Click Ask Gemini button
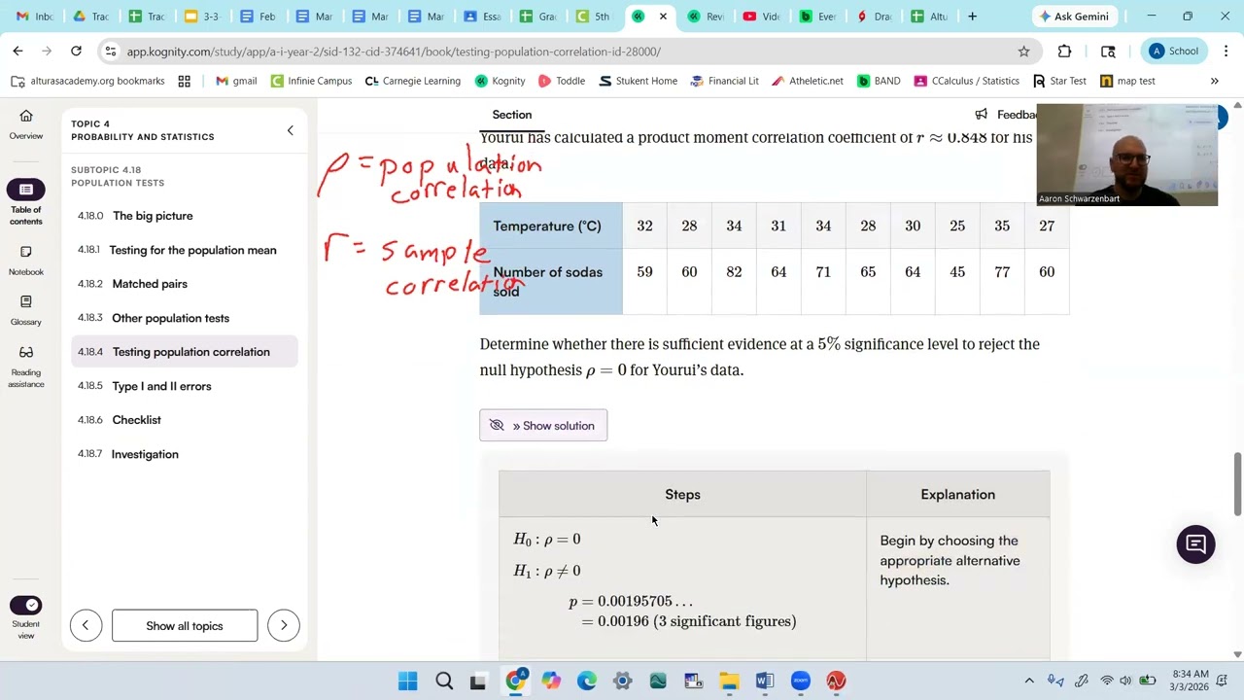1244x700 pixels. 1073,17
